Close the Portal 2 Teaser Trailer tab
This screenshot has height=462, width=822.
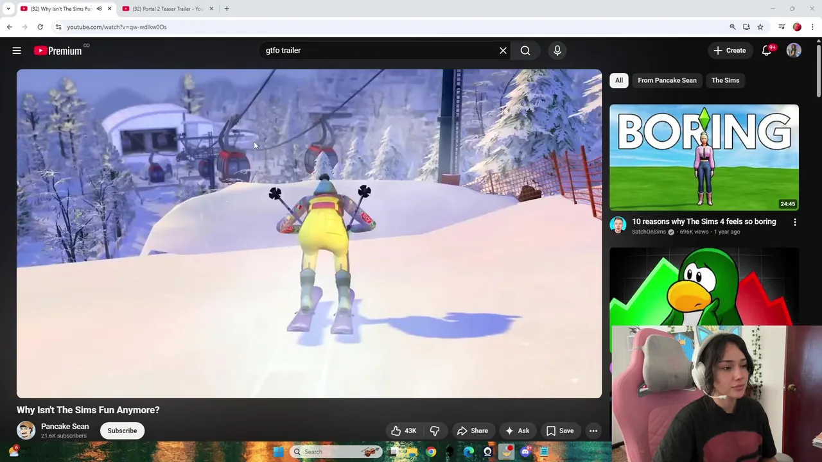point(211,9)
